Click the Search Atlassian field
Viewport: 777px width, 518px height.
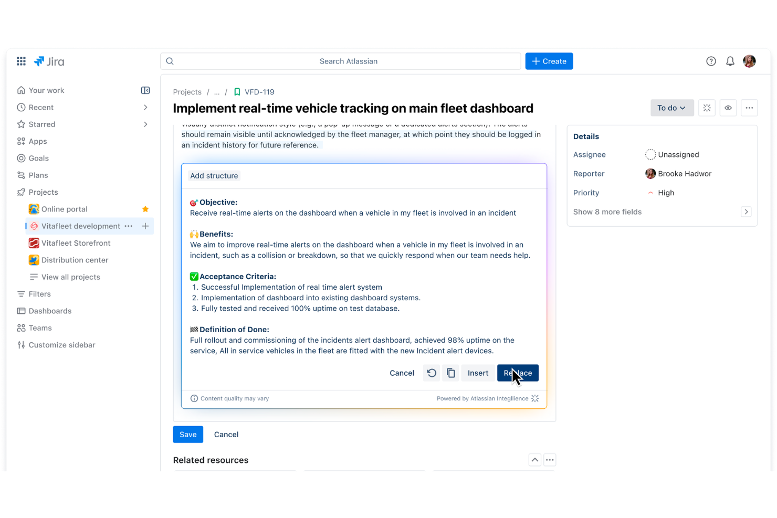point(341,61)
